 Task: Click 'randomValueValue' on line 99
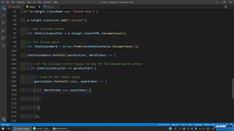click(x=96, y=46)
